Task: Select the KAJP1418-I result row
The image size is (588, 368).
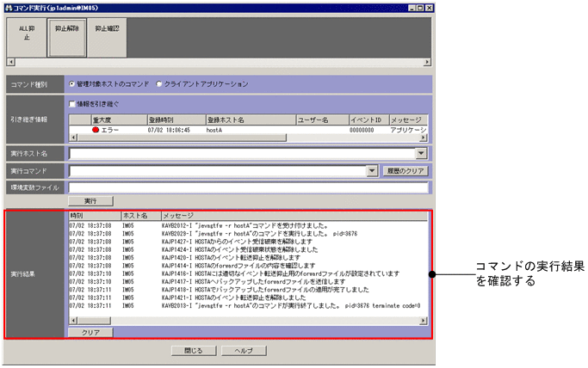Action: [248, 290]
